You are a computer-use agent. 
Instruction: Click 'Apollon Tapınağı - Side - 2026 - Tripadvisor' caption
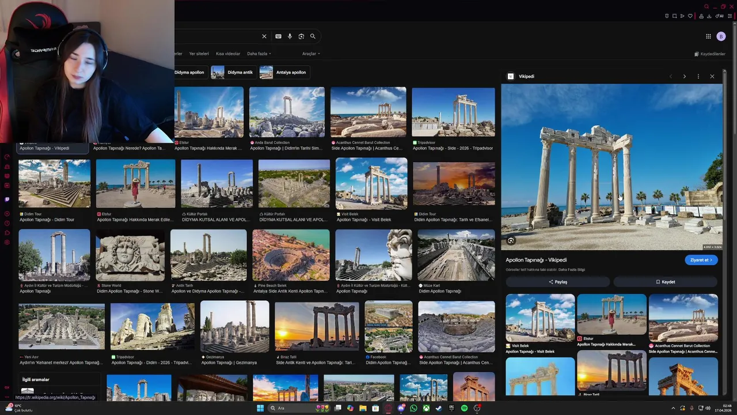pos(453,148)
